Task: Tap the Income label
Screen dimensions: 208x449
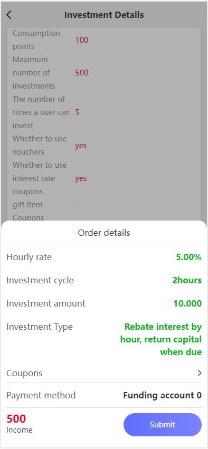Action: [20, 430]
